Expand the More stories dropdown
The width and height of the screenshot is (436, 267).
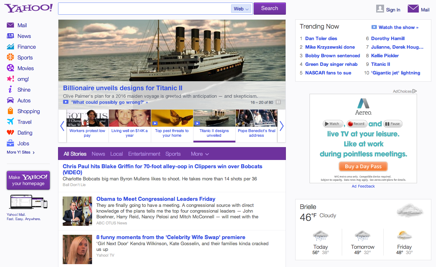point(200,154)
